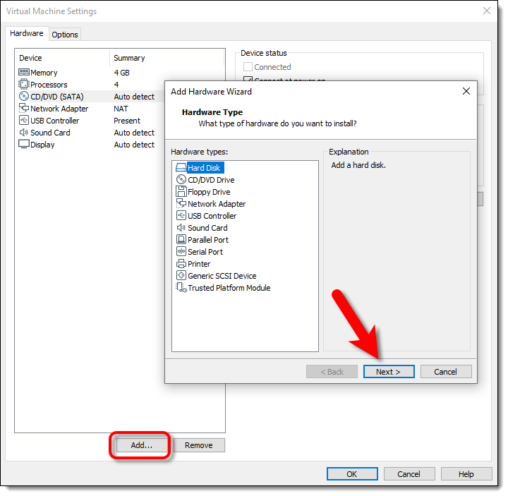Click Sound Card speaker icon in wizard
This screenshot has height=496, width=508.
point(181,227)
